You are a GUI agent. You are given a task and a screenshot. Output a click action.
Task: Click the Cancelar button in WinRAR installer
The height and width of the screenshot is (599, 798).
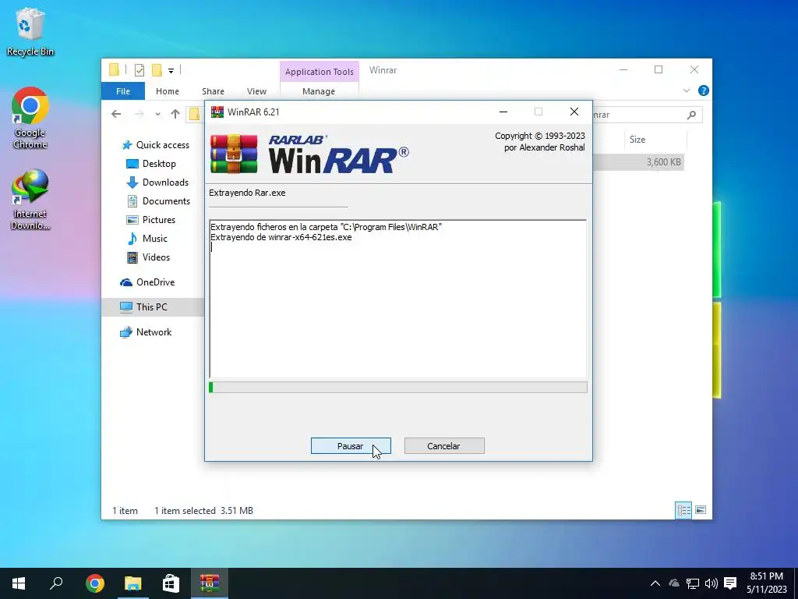coord(443,445)
